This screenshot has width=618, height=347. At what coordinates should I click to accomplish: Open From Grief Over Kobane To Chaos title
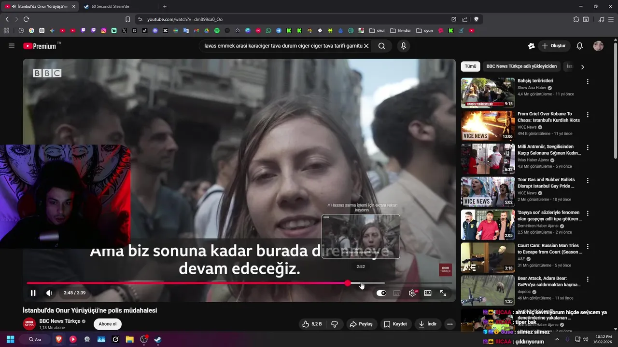(x=548, y=117)
